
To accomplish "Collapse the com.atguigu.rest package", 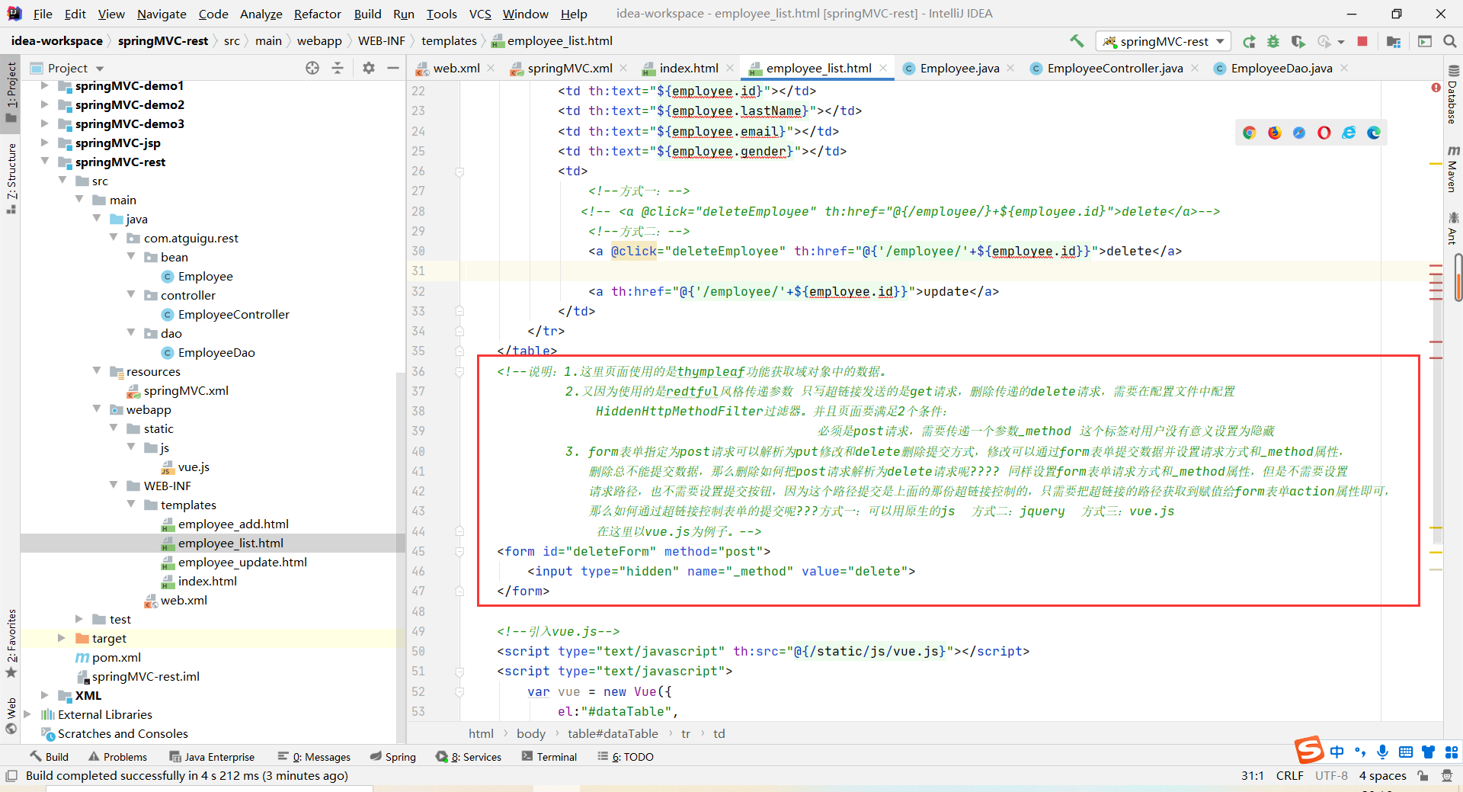I will coord(114,237).
